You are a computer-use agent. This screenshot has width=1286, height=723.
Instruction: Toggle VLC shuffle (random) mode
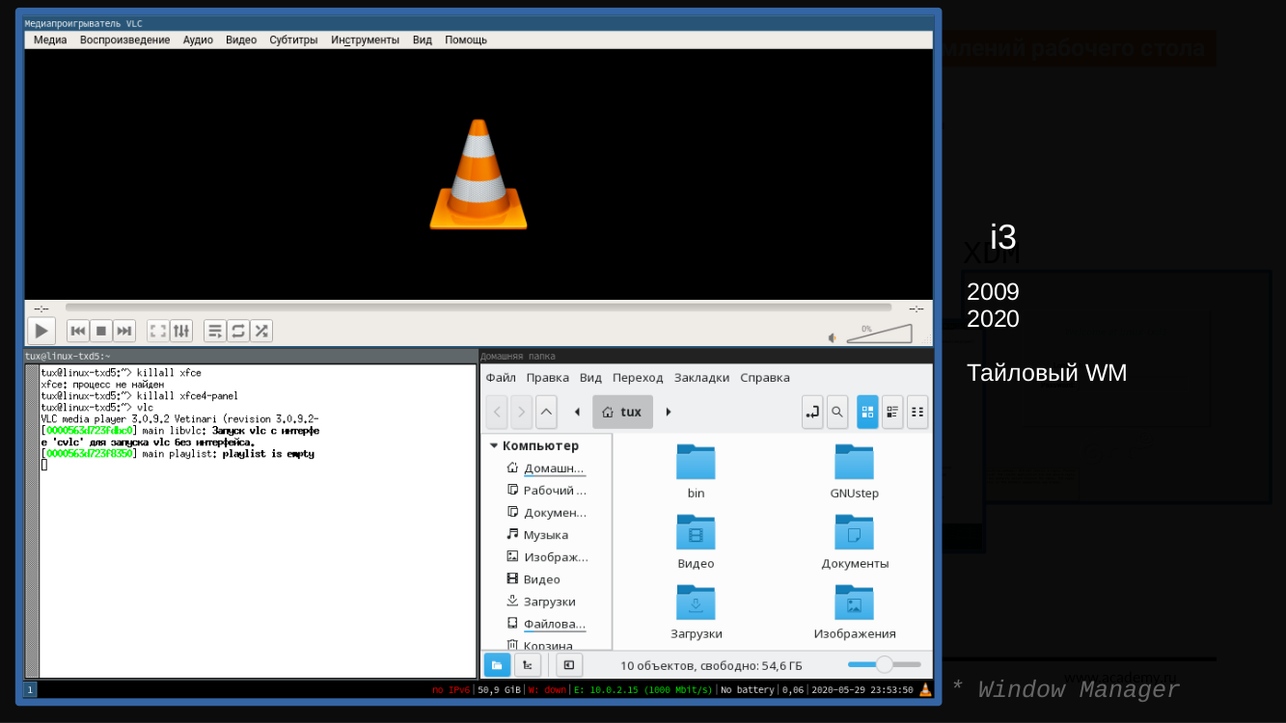pyautogui.click(x=261, y=331)
